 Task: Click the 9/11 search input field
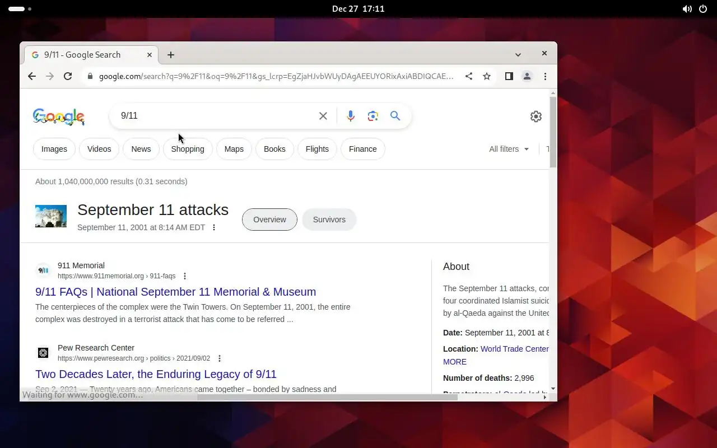point(216,116)
